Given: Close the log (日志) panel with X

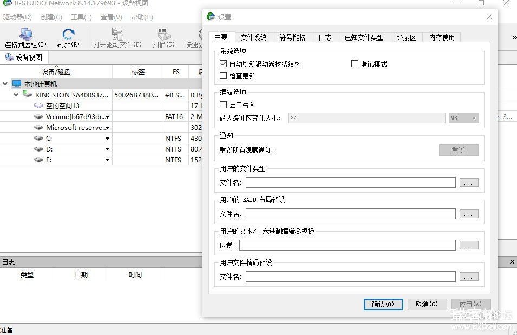Looking at the screenshot, I should [x=512, y=262].
